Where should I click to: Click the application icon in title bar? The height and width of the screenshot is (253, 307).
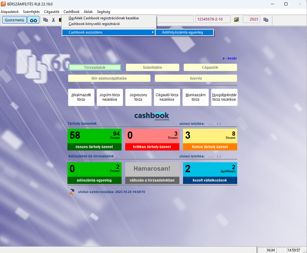(x=3, y=4)
